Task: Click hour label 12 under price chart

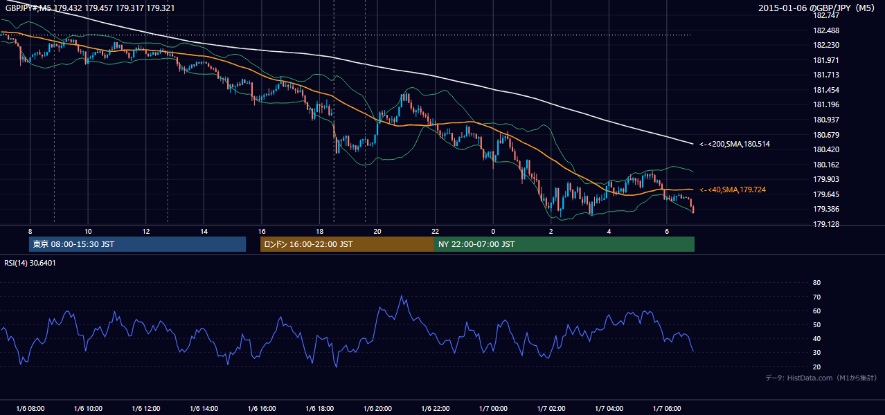Action: [x=146, y=231]
